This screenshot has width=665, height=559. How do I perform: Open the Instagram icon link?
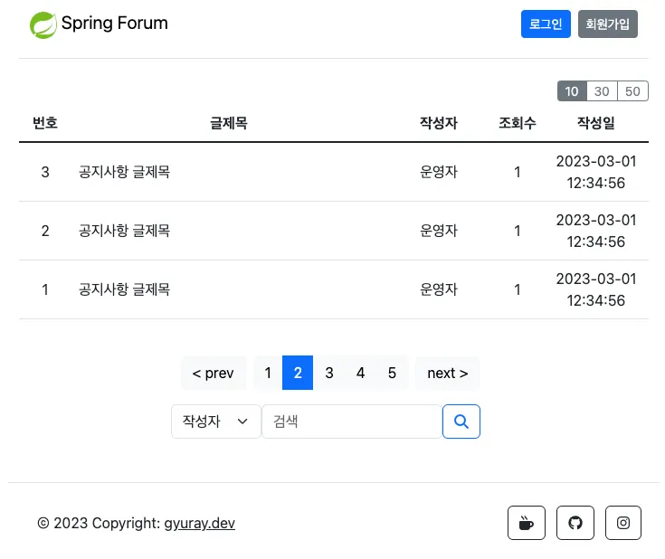click(623, 523)
